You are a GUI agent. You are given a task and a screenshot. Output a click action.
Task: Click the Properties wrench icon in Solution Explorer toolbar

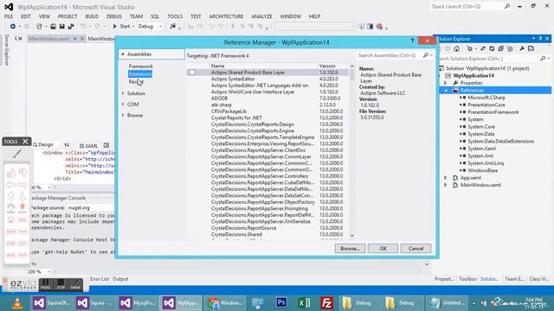click(x=522, y=48)
